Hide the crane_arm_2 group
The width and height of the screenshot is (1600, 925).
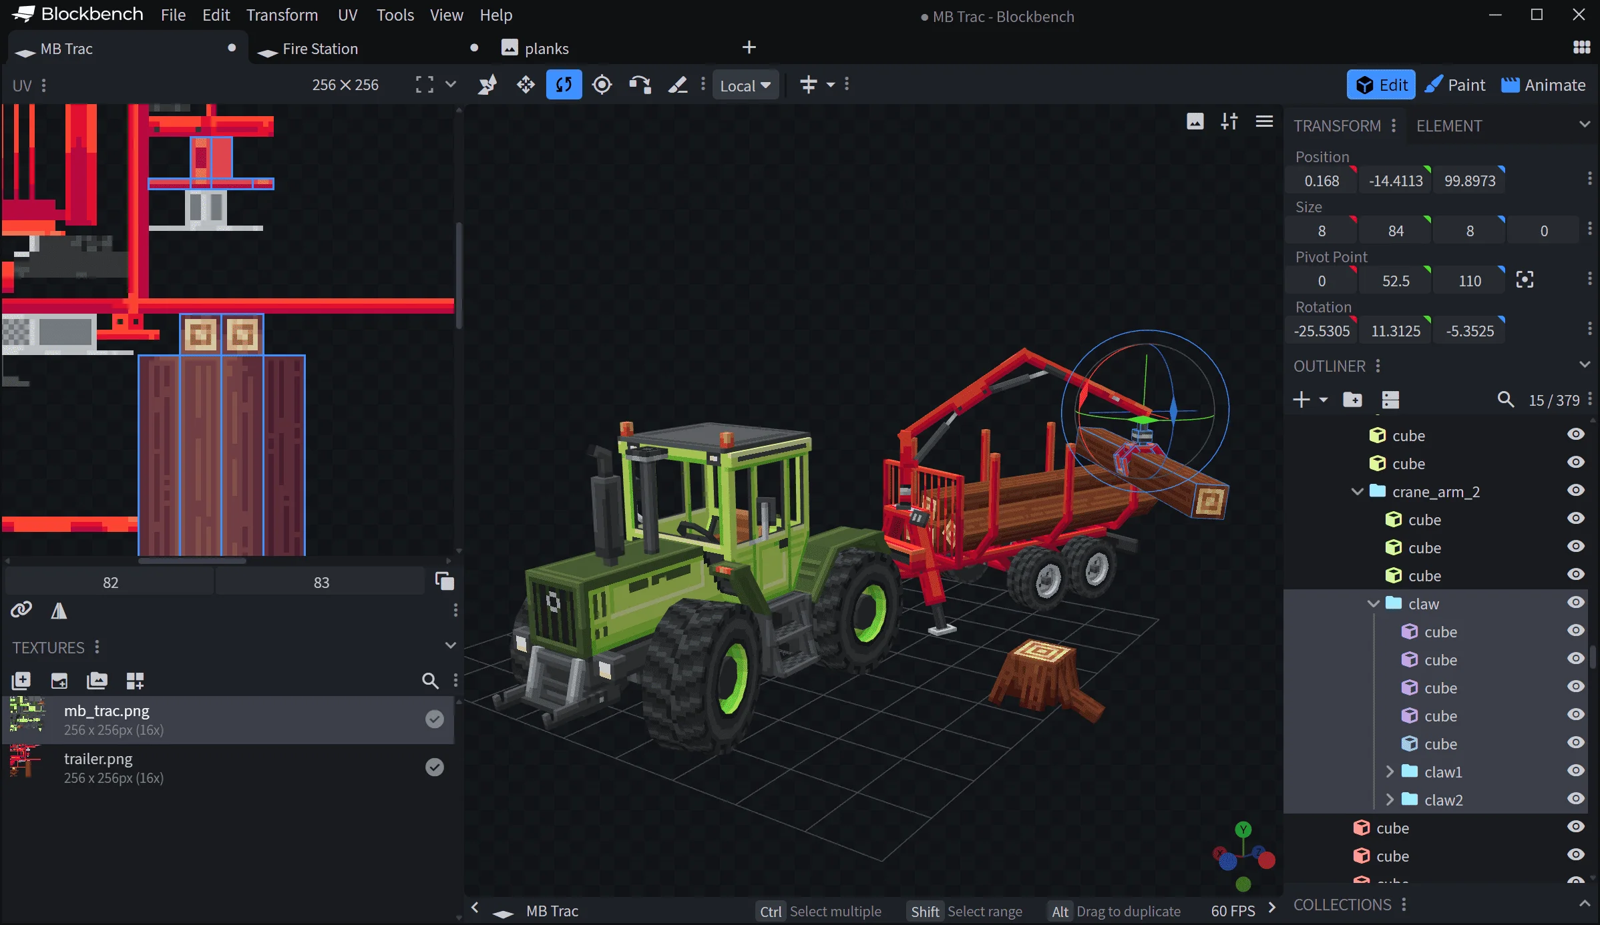click(x=1576, y=489)
